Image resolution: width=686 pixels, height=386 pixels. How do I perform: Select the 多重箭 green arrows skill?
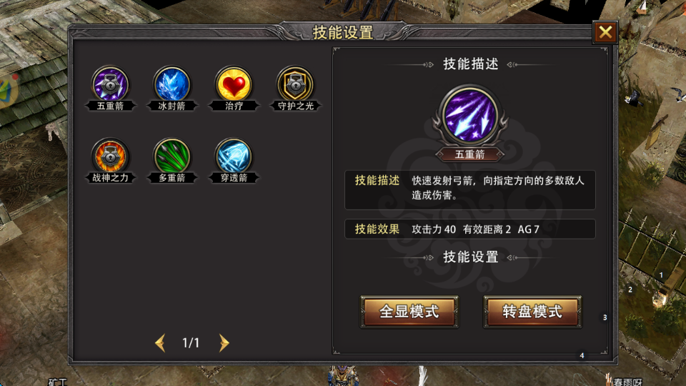tap(172, 157)
